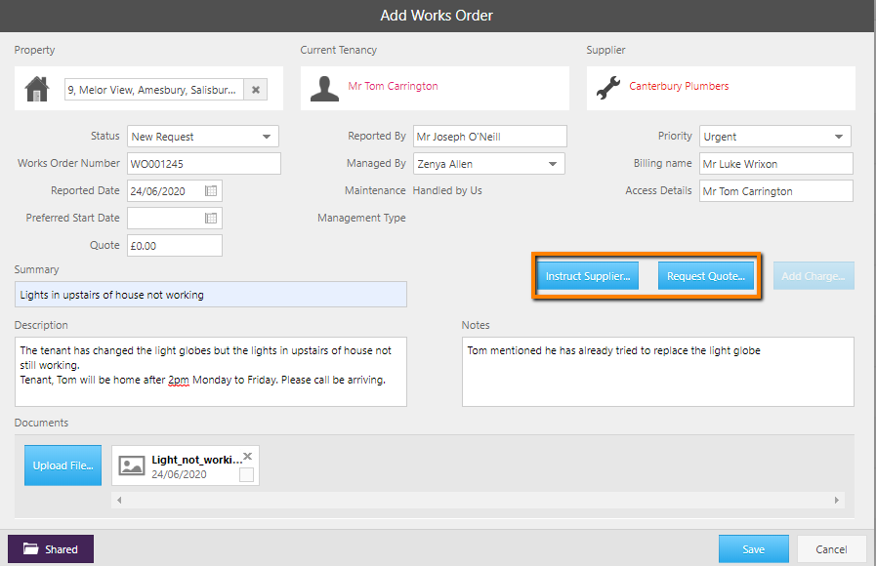The height and width of the screenshot is (566, 876).
Task: Open the Canterbury Plumbers supplier link
Action: pos(679,86)
